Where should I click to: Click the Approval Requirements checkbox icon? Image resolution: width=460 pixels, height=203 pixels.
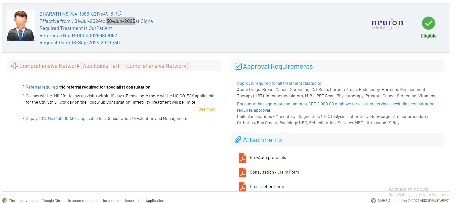click(x=238, y=66)
